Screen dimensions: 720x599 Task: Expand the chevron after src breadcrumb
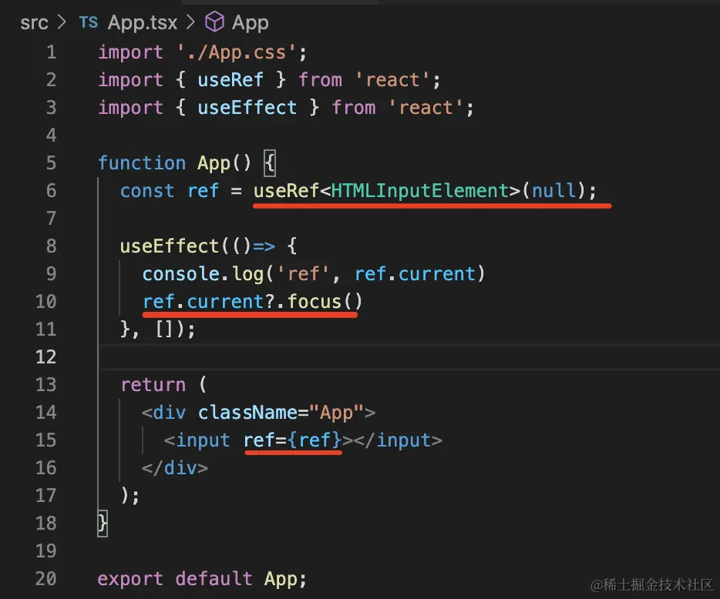[x=62, y=22]
